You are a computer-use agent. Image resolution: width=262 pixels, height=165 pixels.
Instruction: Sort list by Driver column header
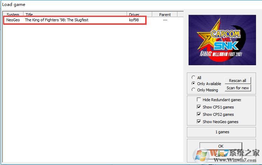[x=139, y=14]
